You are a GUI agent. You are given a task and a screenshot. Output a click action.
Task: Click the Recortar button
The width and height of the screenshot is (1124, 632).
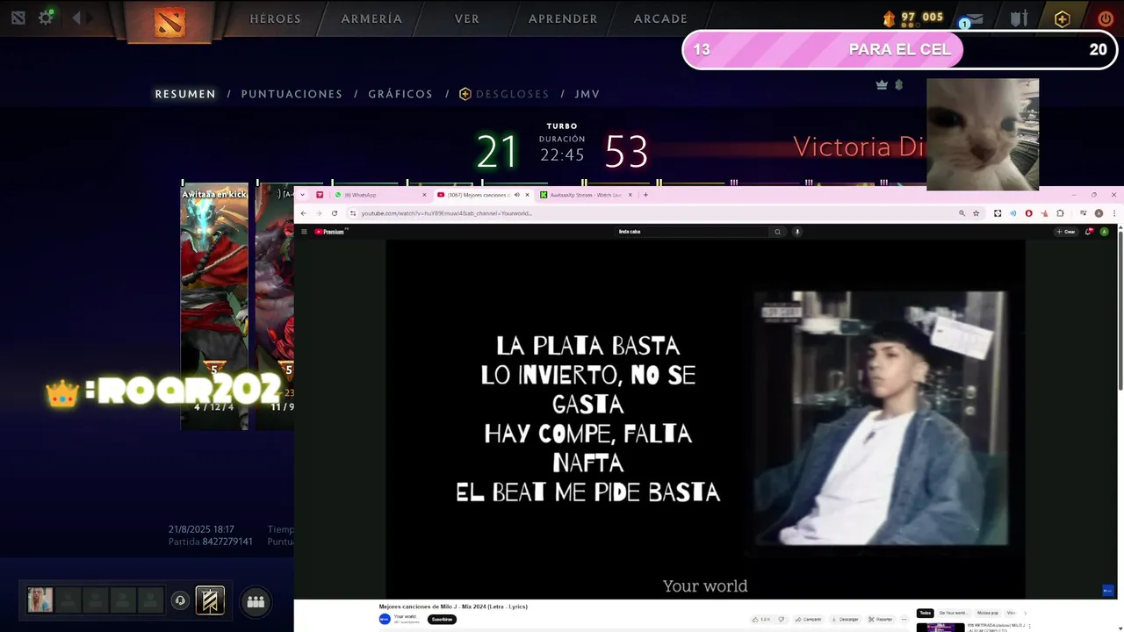tap(881, 620)
